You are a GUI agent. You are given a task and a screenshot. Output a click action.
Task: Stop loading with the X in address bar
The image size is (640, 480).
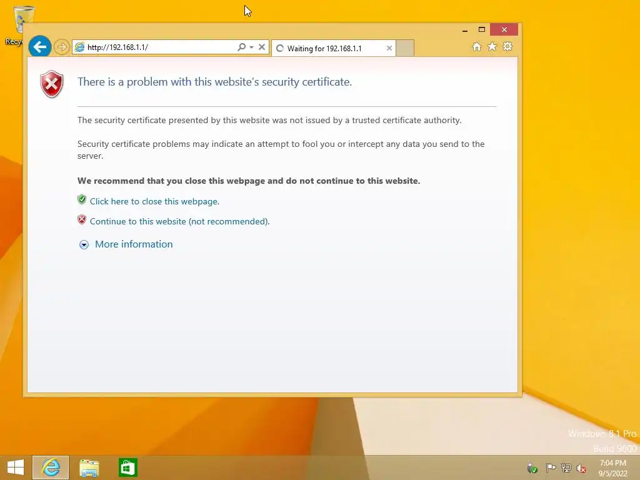[262, 47]
